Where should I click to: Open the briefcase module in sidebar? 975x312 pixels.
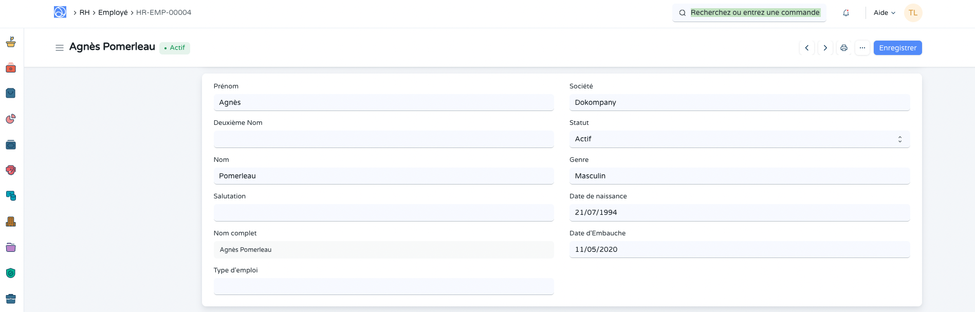11,299
